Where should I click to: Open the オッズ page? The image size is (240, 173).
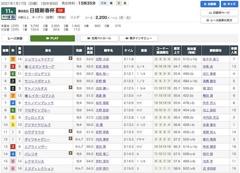pos(229,4)
